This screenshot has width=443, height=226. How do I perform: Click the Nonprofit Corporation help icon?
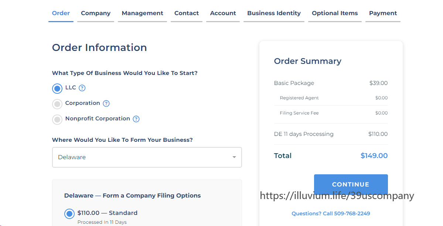pos(136,119)
